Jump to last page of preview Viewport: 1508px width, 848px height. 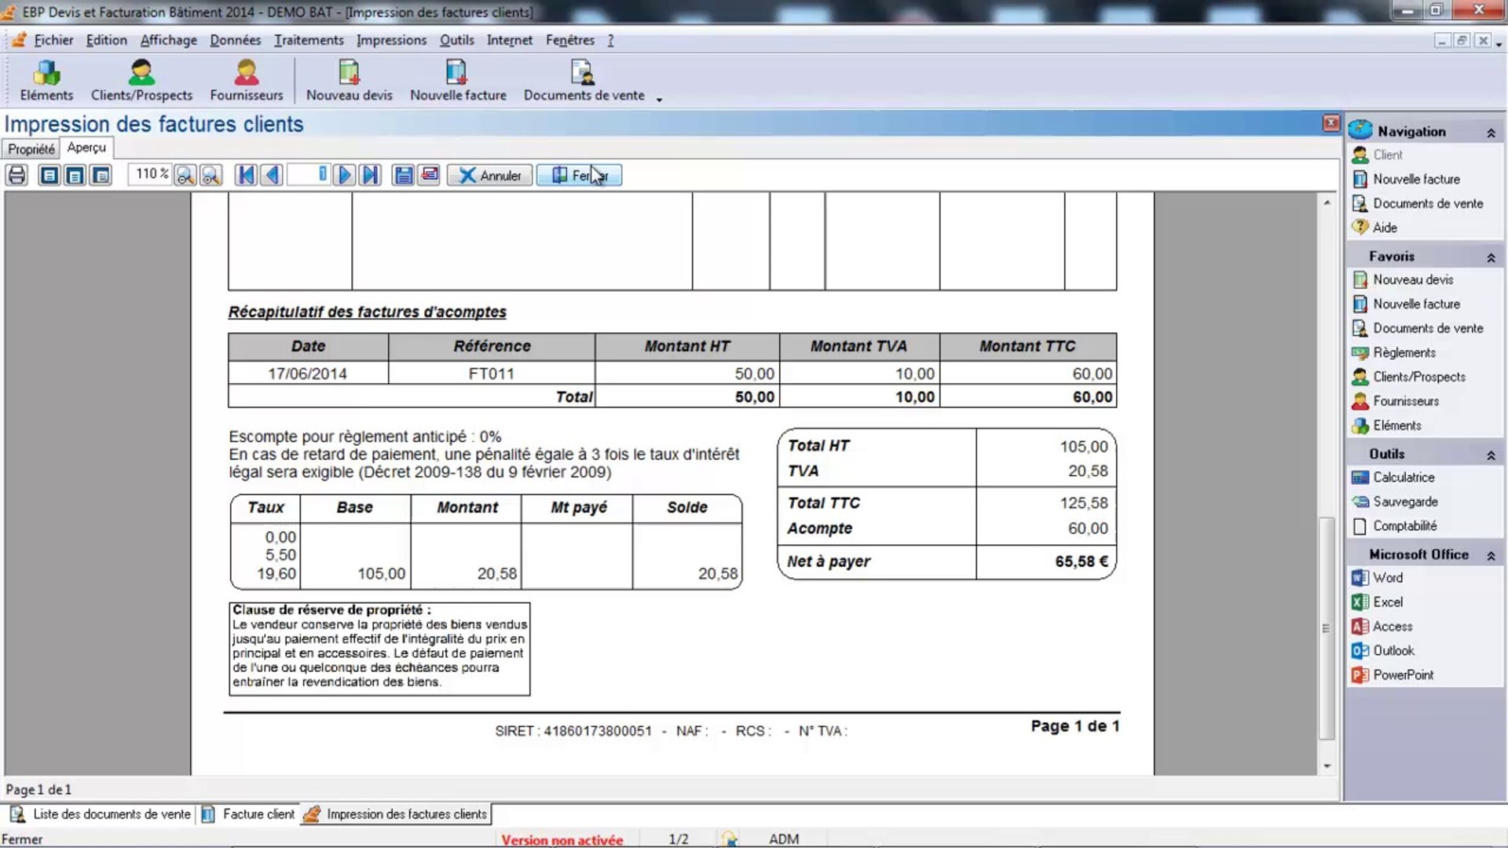[x=370, y=175]
